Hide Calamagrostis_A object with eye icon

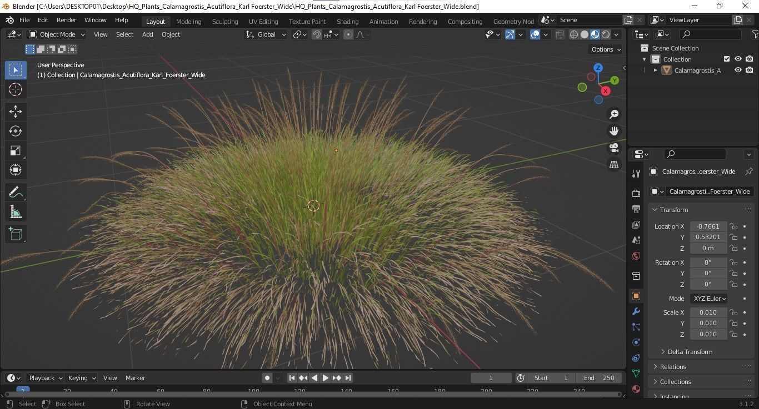[738, 70]
